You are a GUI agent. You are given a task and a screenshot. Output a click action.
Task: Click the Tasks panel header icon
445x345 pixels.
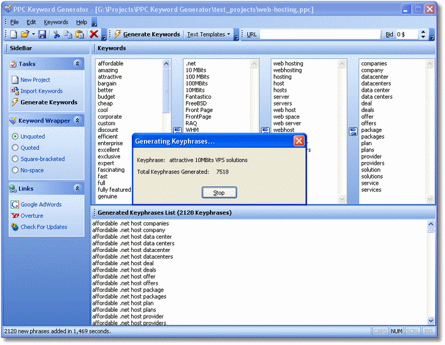(x=13, y=64)
